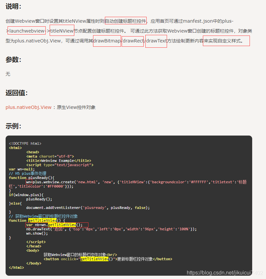Click 自动创建标题栏控件 in the description

point(126,21)
